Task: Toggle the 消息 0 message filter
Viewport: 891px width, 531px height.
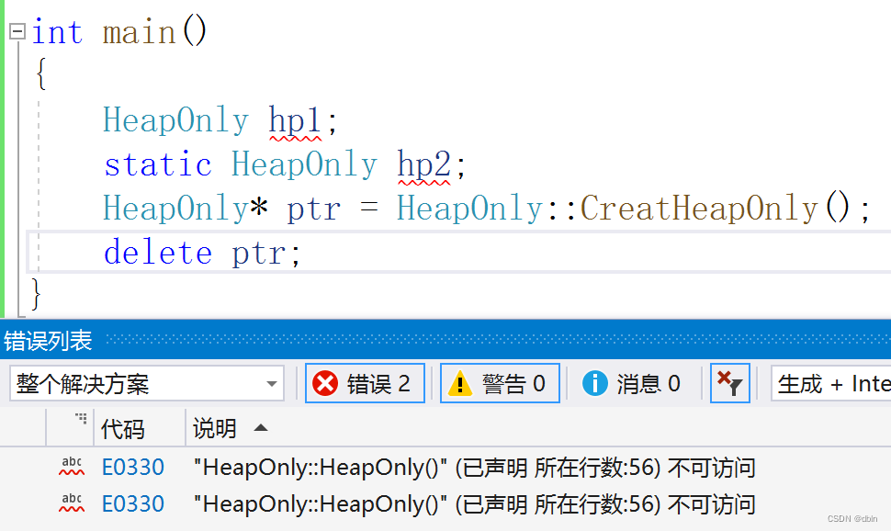Action: pyautogui.click(x=633, y=383)
